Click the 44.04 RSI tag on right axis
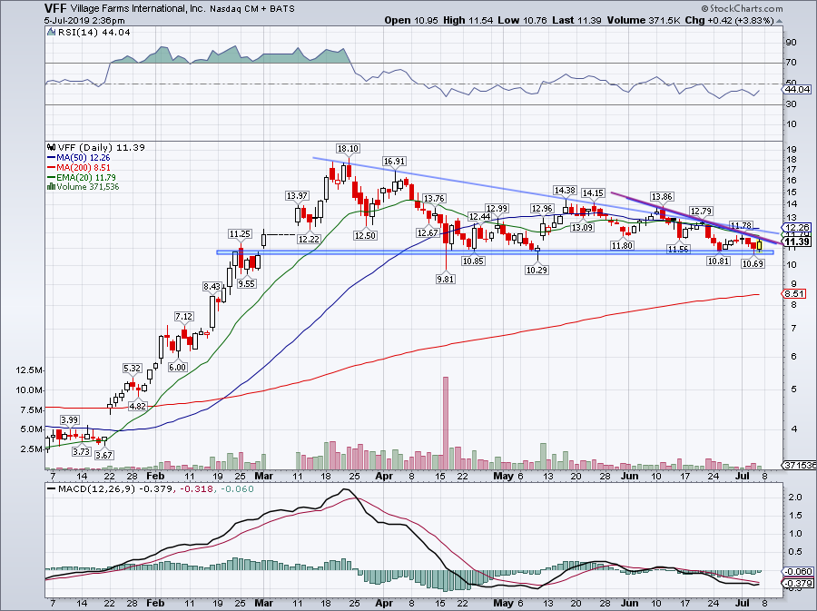This screenshot has height=611, width=817. 797,90
